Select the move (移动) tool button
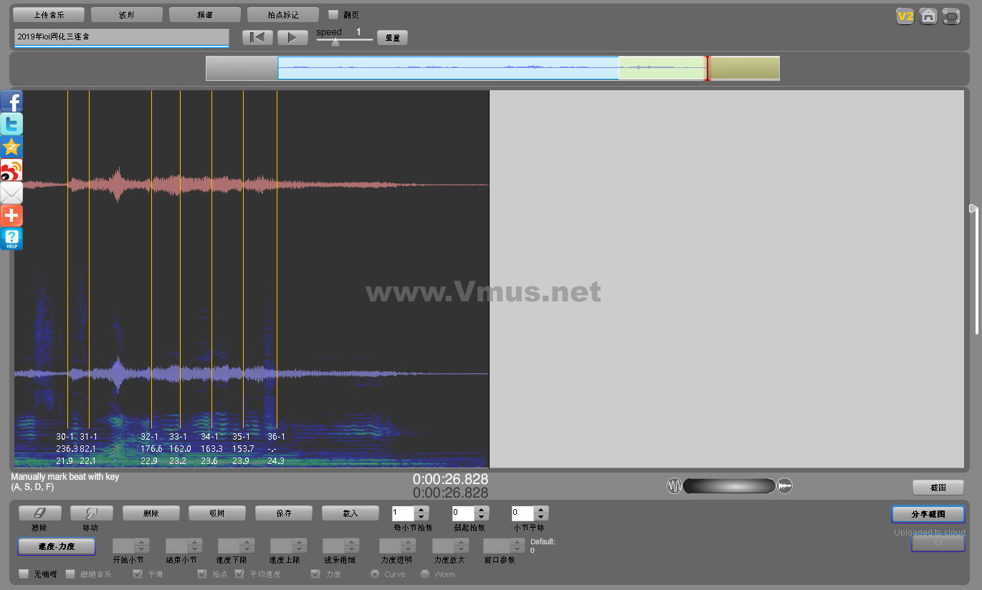 pyautogui.click(x=91, y=513)
